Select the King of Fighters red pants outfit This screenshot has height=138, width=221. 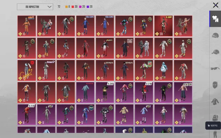coord(105,48)
